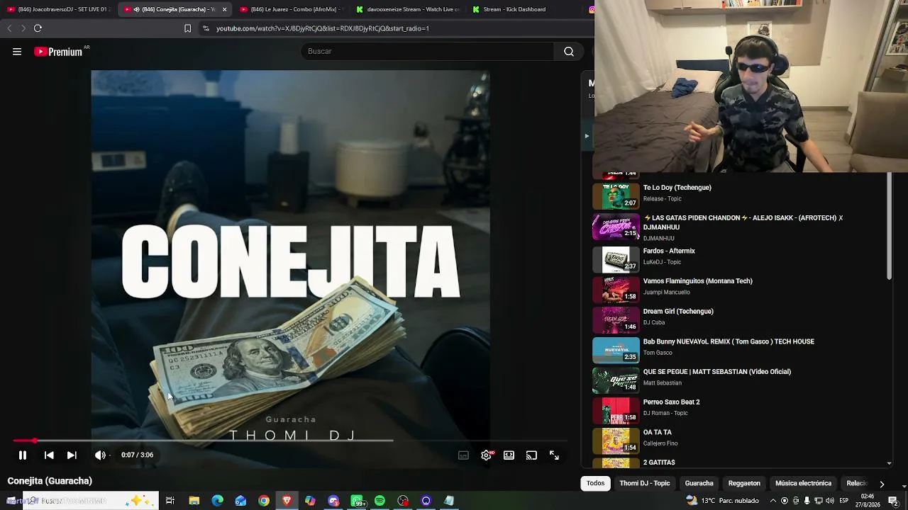
Task: Open the clock and calendar flyout
Action: 868,501
